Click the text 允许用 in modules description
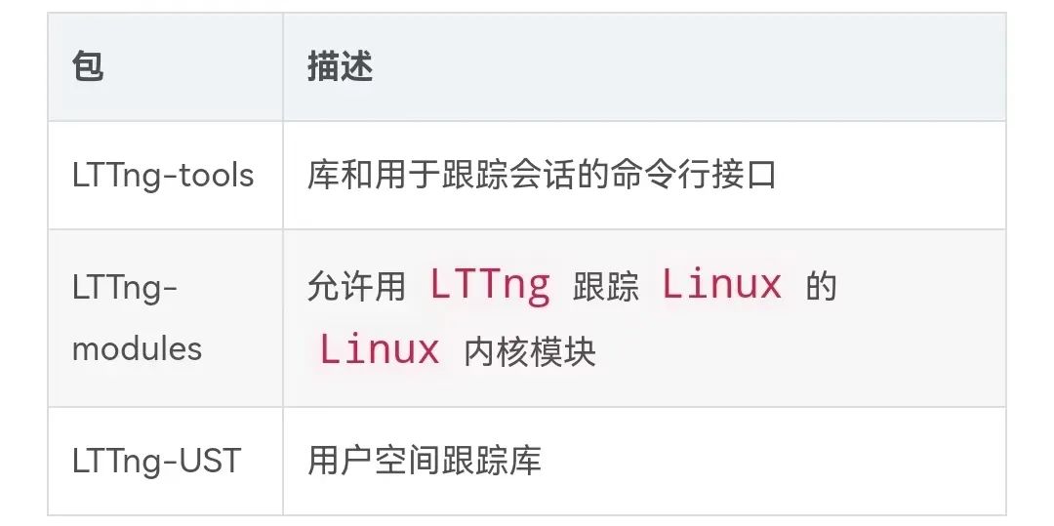 [x=356, y=288]
